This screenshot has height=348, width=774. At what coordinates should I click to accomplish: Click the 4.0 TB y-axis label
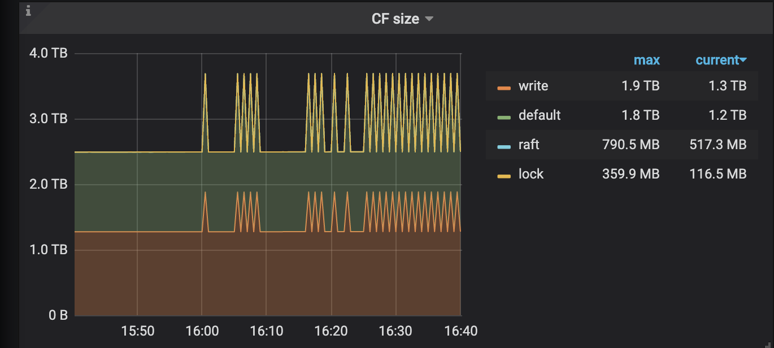coord(48,54)
